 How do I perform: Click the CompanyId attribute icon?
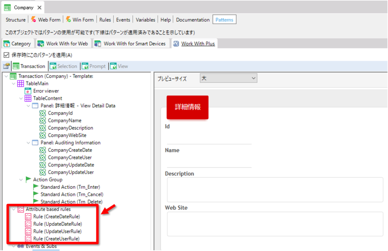click(x=43, y=113)
